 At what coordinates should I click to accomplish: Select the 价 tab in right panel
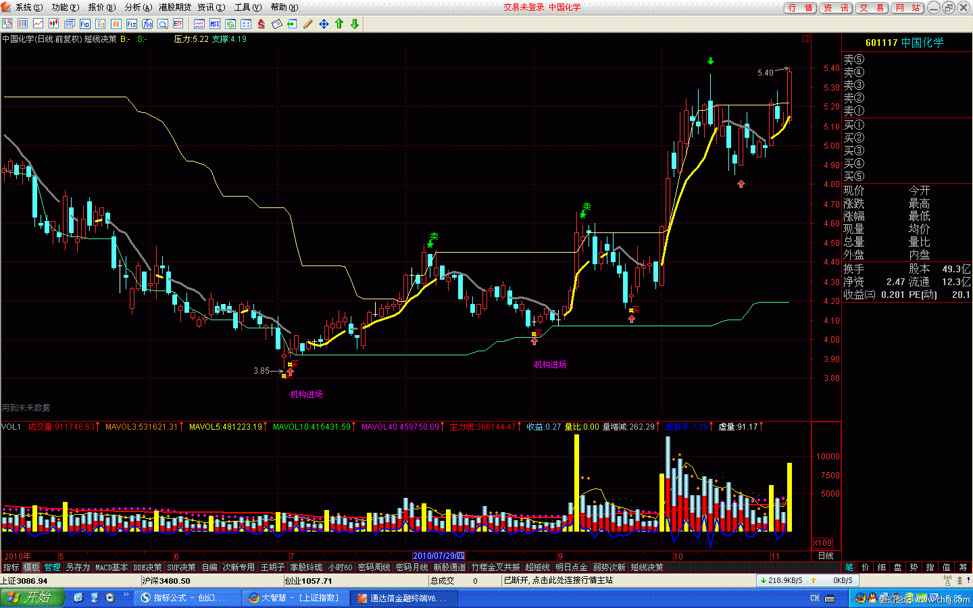click(865, 567)
